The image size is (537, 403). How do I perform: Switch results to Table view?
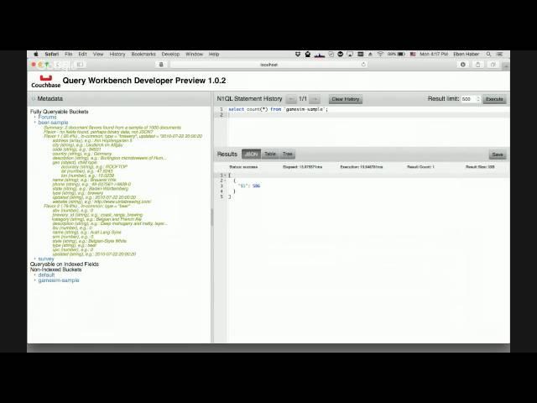(x=270, y=154)
